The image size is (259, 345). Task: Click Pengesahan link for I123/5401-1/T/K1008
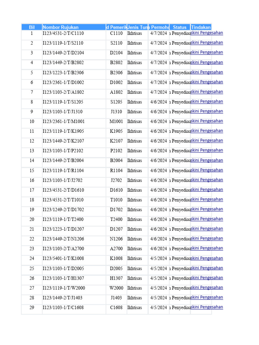pyautogui.click(x=206, y=258)
